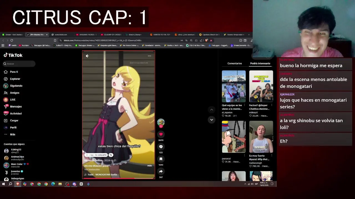Image resolution: width=355 pixels, height=199 pixels.
Task: Go to the next video arrow
Action: point(212,120)
